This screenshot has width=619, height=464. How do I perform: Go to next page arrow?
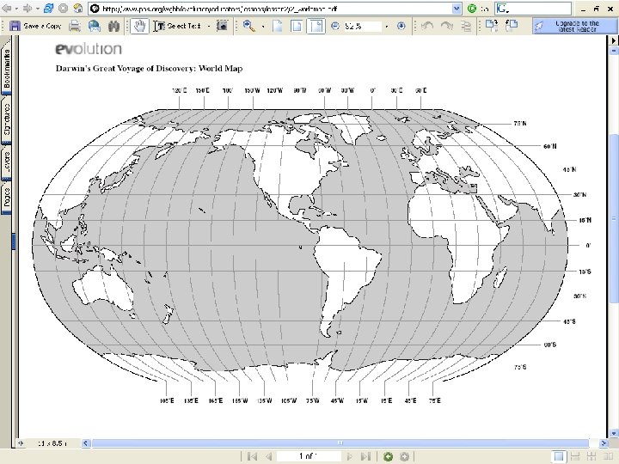pyautogui.click(x=349, y=456)
